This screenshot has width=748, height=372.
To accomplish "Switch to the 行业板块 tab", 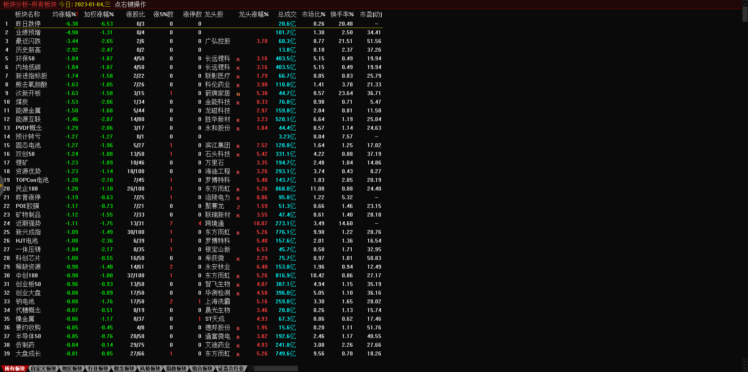I will click(98, 368).
